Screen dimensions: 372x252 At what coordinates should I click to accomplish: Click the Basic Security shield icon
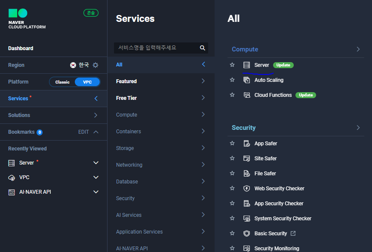(x=247, y=234)
